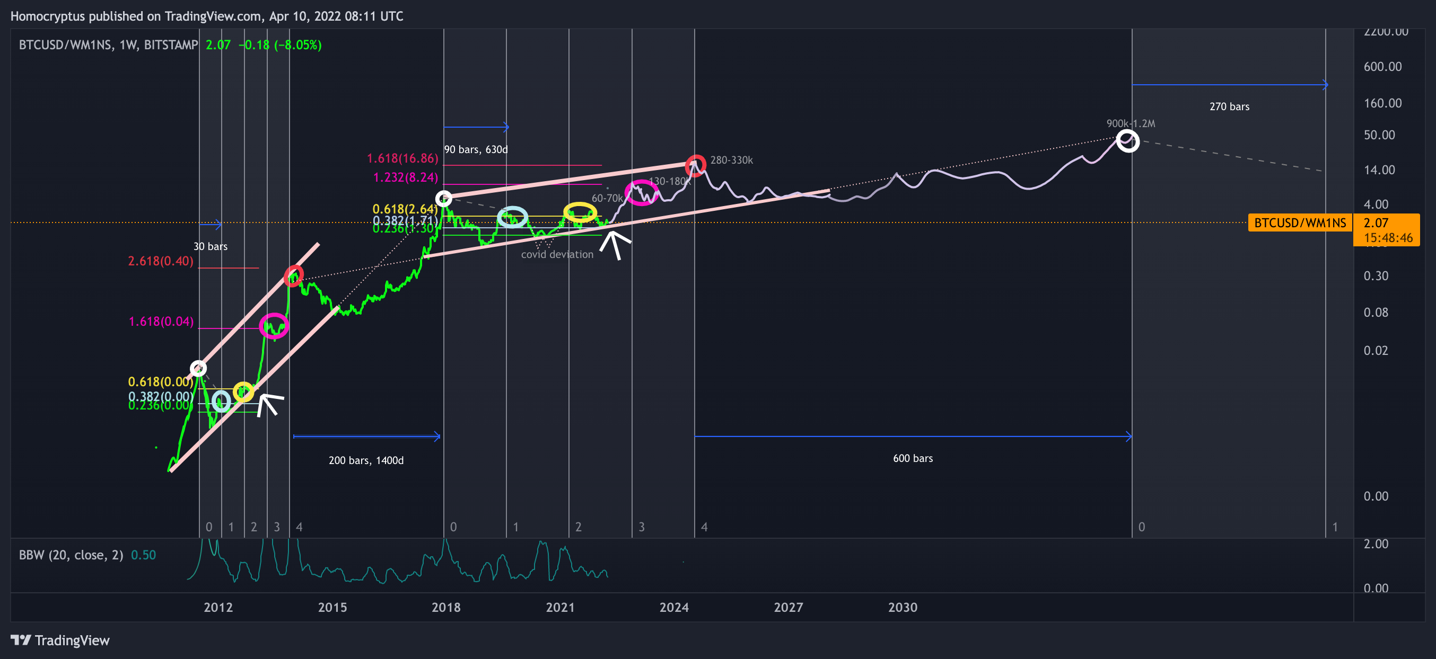Click the 2030 time axis label
This screenshot has height=659, width=1436.
point(903,607)
